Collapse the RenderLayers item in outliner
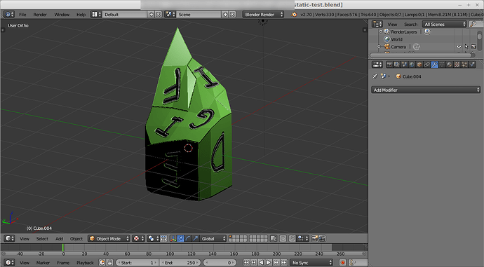484x267 pixels. pyautogui.click(x=381, y=32)
